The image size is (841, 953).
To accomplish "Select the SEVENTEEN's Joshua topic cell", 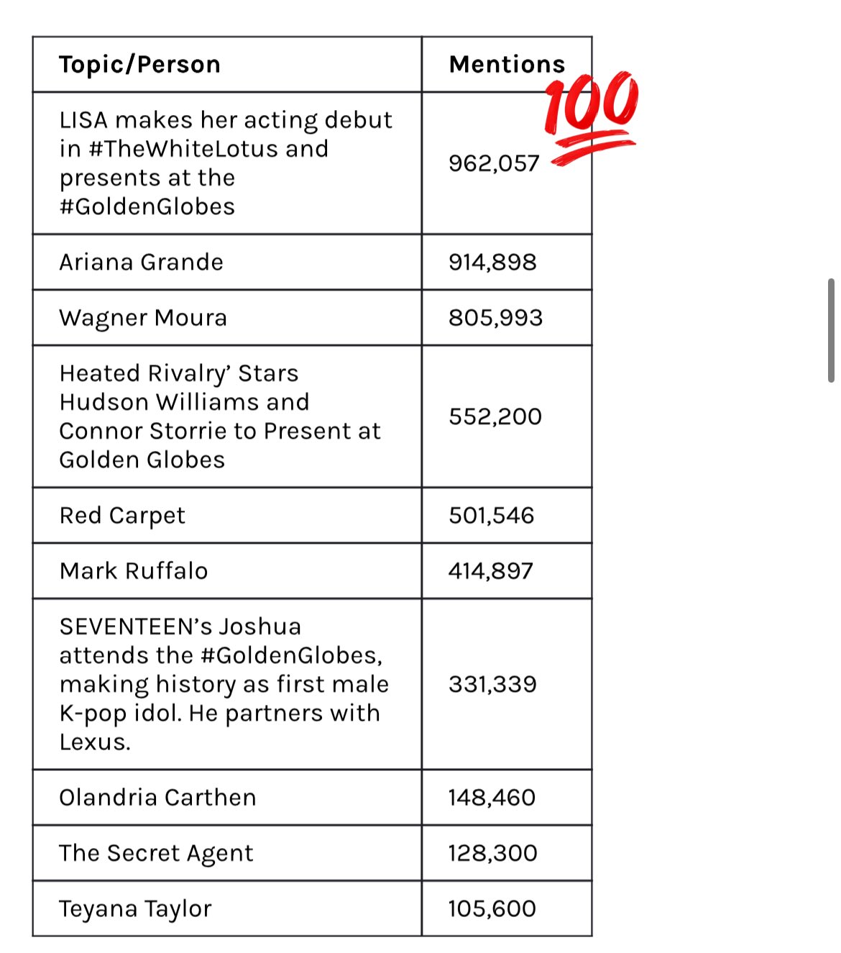I will click(x=224, y=684).
